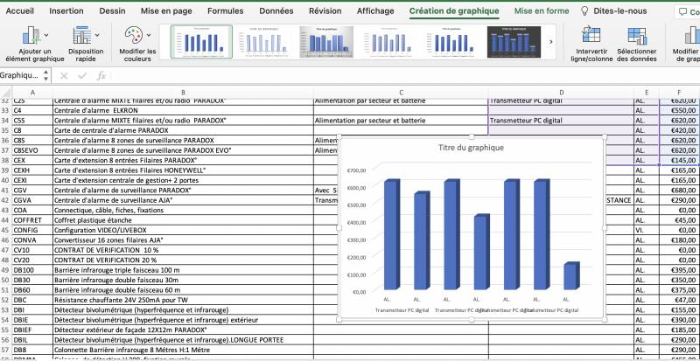Select column A header
This screenshot has width=700, height=361.
(x=32, y=93)
